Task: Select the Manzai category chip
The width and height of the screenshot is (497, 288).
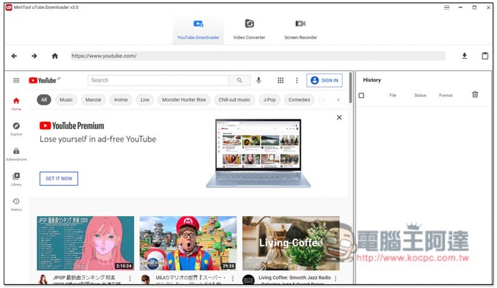Action: tap(93, 100)
